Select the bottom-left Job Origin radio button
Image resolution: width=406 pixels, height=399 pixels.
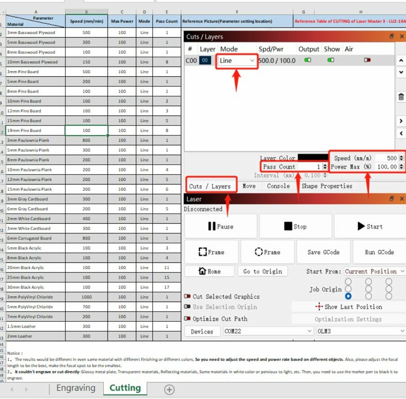pos(348,296)
